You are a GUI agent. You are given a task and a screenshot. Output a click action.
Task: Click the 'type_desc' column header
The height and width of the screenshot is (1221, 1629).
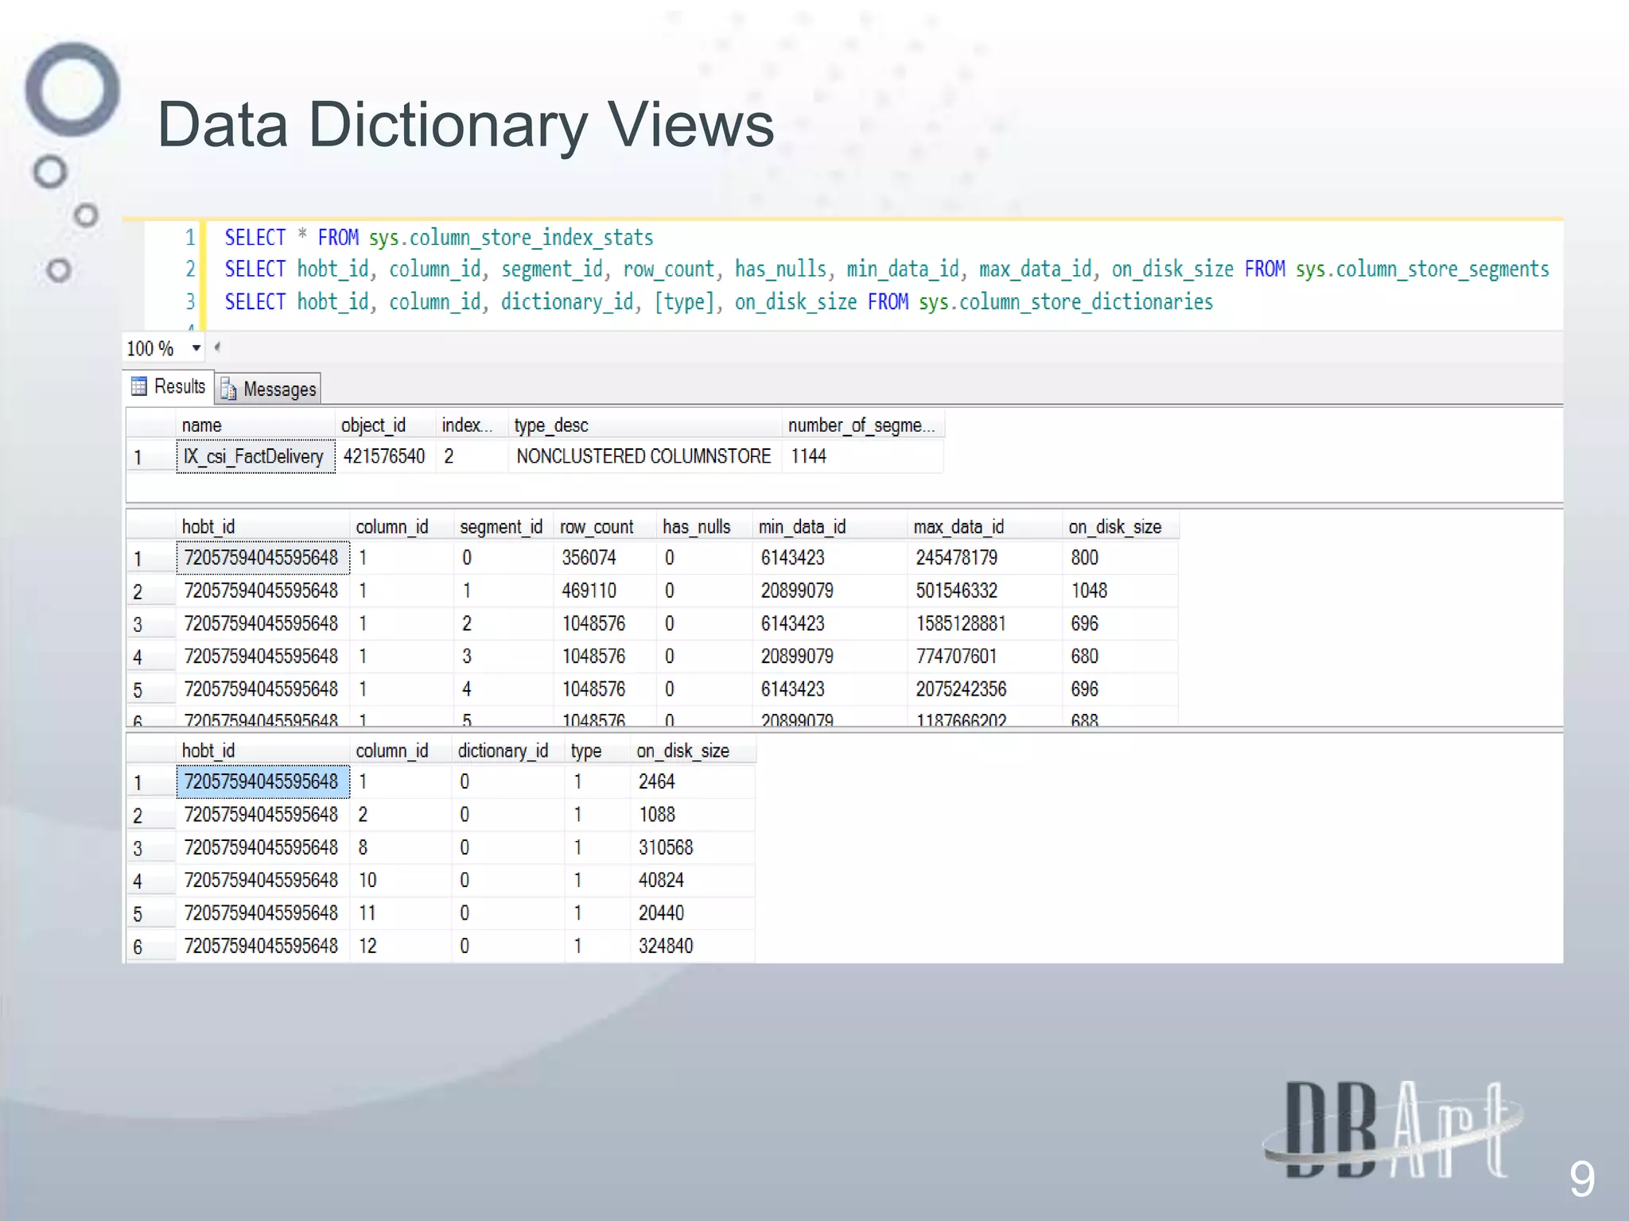(644, 425)
